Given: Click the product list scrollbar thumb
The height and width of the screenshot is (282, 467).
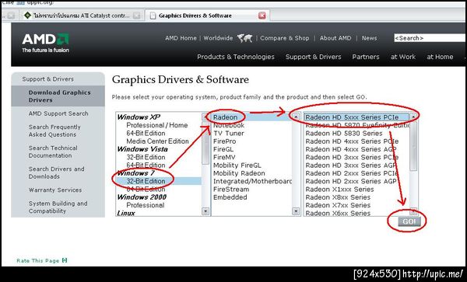Looking at the screenshot, I should 413,146.
